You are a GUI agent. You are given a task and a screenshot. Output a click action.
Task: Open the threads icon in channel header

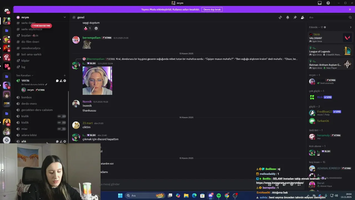280,17
